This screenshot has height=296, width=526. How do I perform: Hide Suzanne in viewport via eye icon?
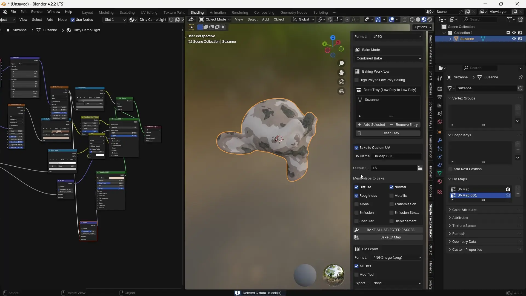click(514, 39)
